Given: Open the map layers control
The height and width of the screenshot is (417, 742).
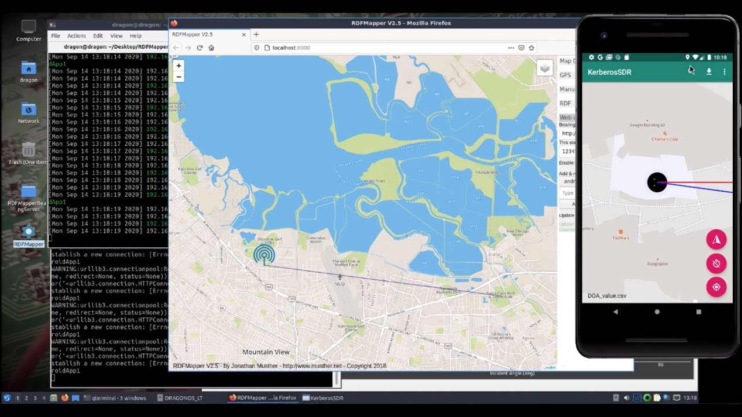Looking at the screenshot, I should pos(544,68).
